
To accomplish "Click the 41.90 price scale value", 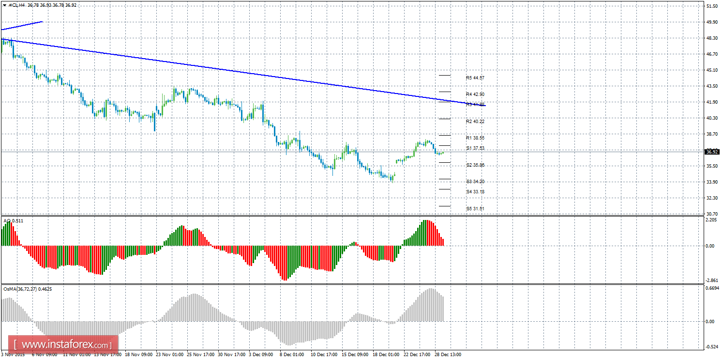I will 712,102.
